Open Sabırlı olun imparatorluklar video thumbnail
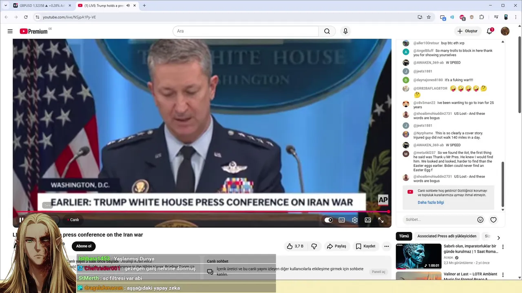The width and height of the screenshot is (522, 293). (418, 256)
